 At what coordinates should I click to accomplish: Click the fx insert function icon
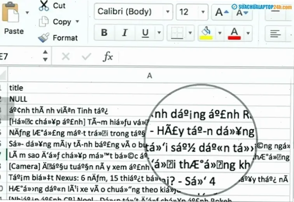coord(108,56)
